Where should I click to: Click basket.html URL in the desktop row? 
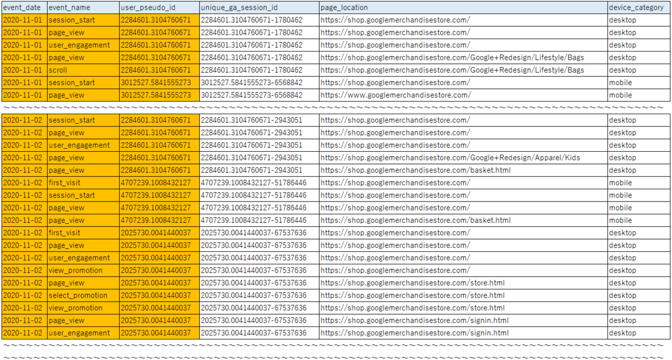coord(464,170)
